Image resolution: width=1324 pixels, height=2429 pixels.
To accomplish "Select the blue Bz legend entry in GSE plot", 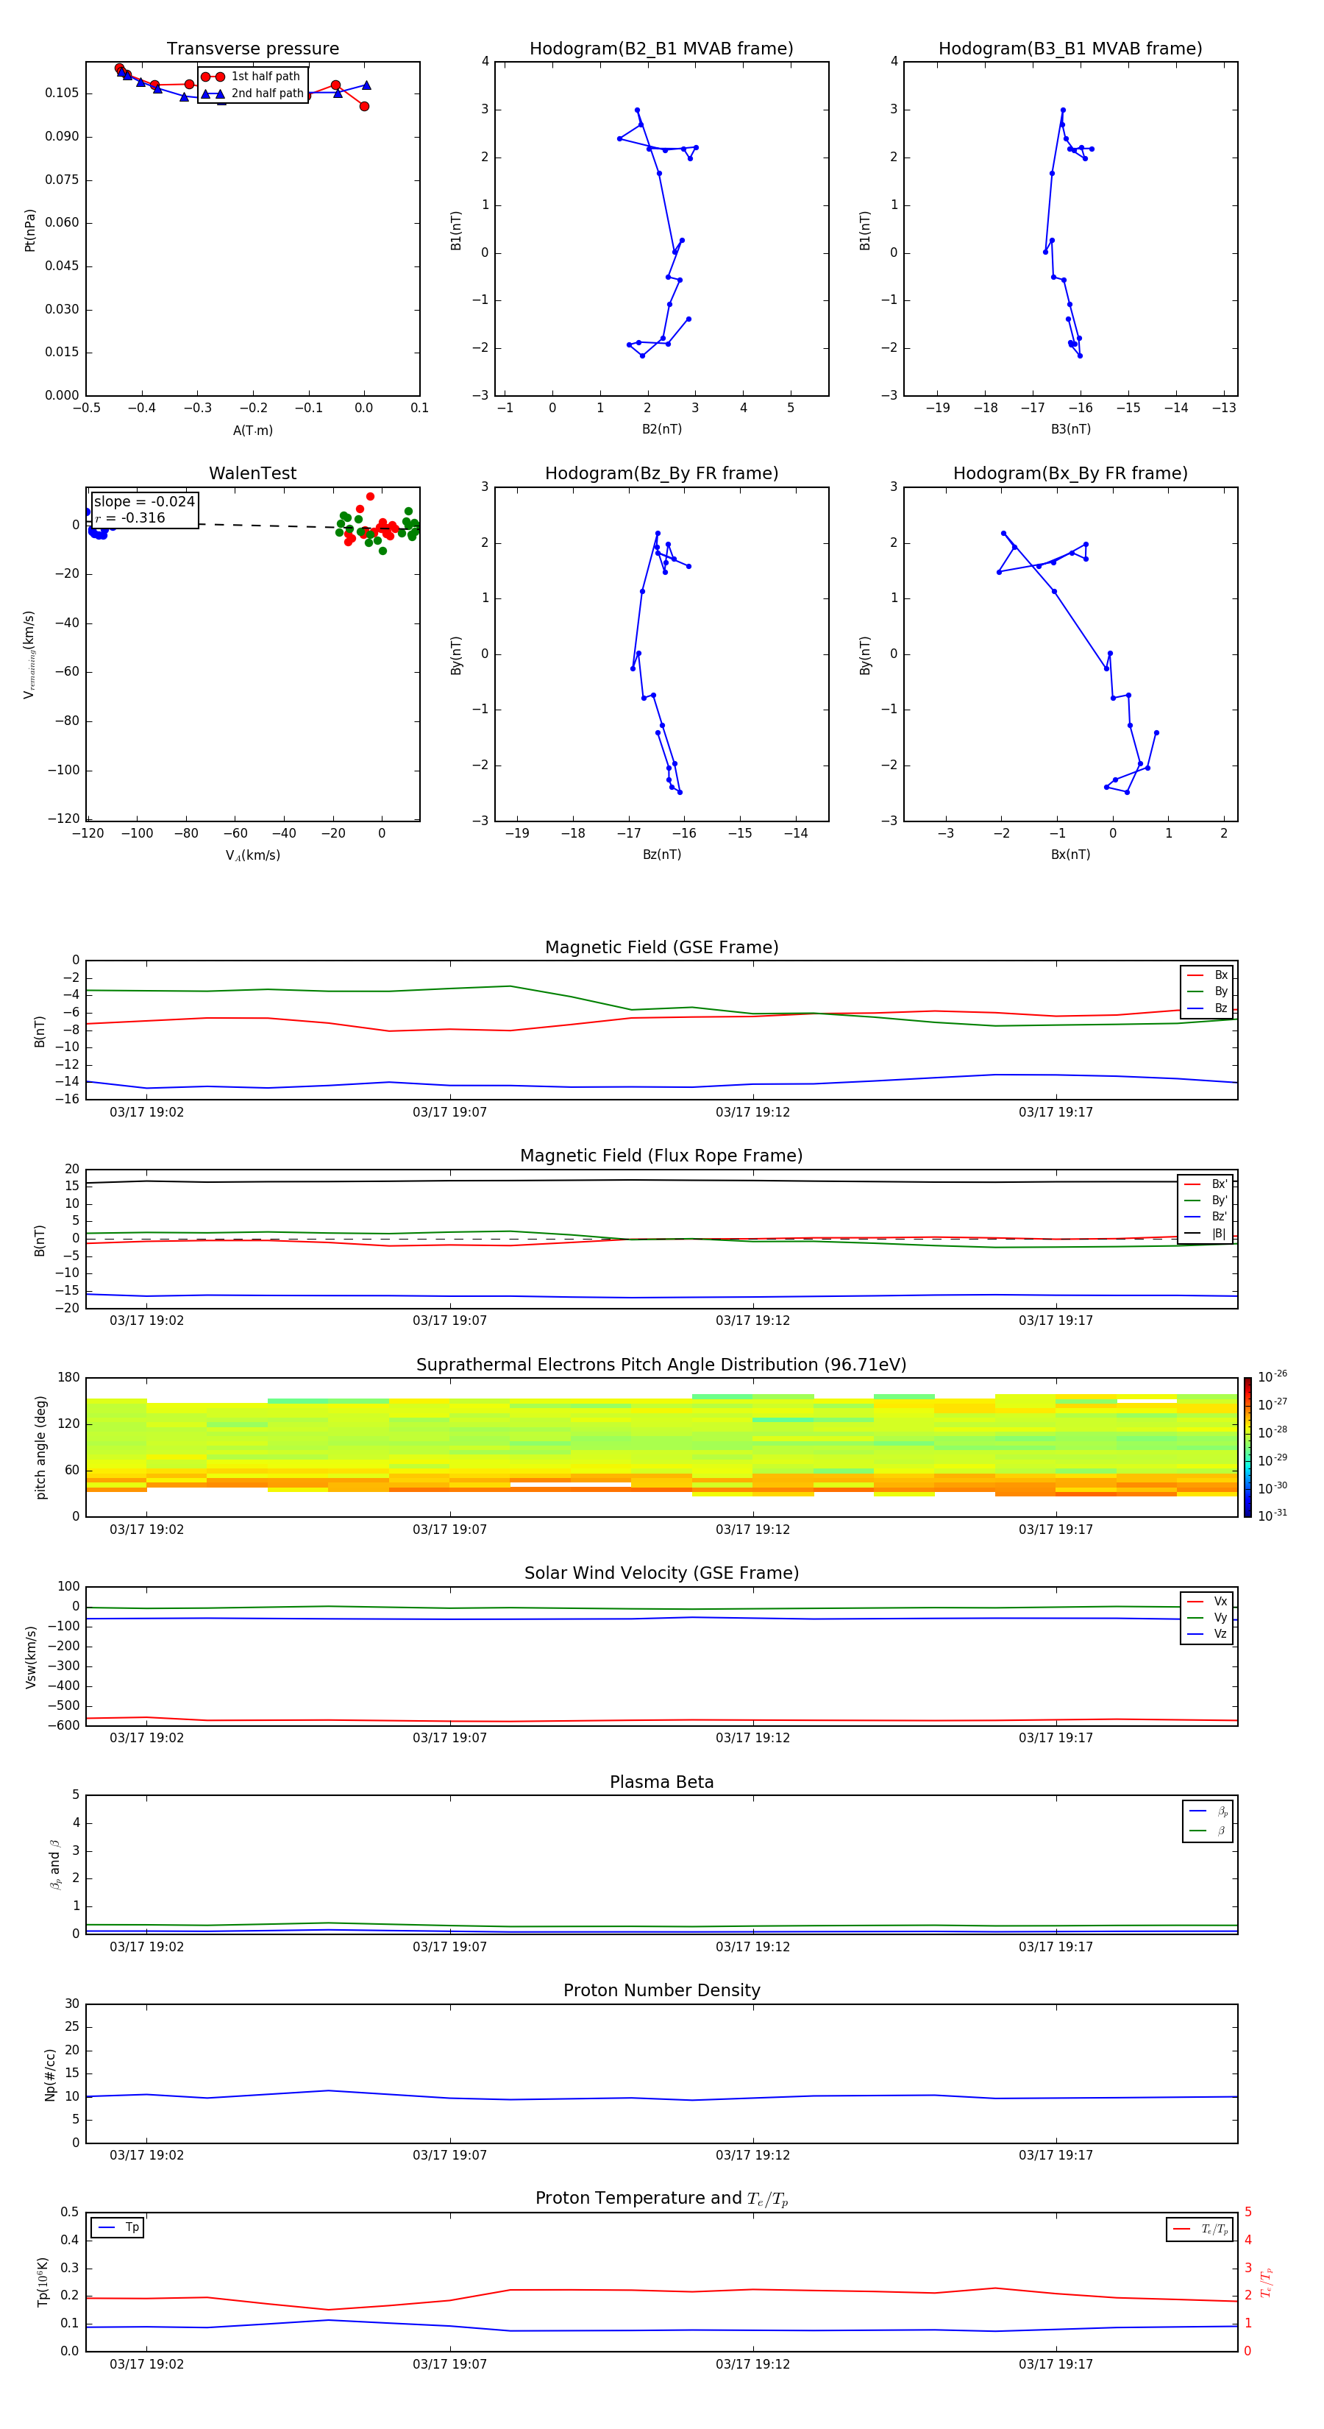I will coord(1207,1008).
